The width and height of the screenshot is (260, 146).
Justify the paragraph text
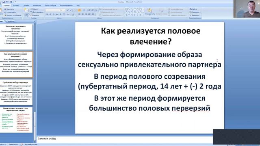click(89, 15)
